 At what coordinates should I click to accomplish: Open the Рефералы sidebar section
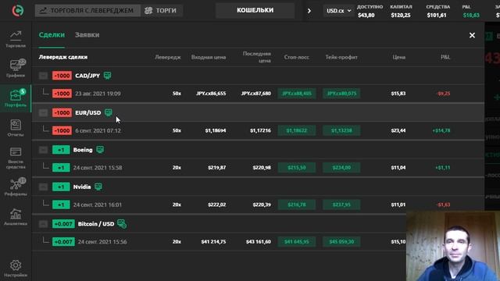[16, 187]
